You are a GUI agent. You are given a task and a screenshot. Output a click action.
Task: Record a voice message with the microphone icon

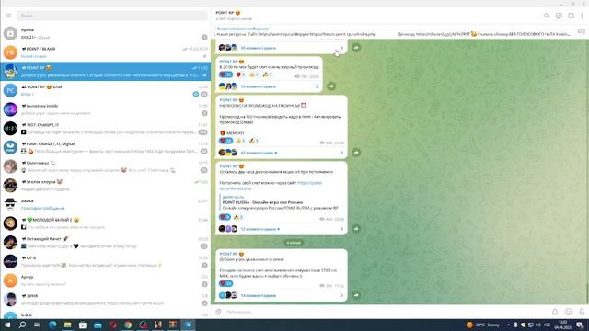582,312
